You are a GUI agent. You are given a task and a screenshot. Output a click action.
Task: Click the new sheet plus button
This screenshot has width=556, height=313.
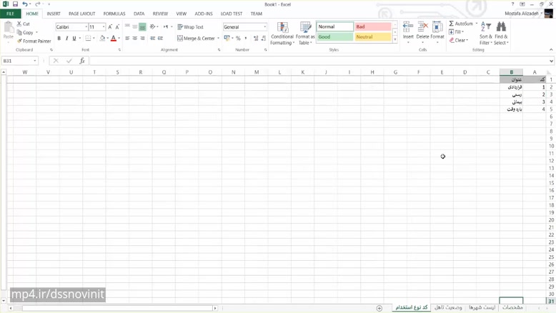click(379, 308)
